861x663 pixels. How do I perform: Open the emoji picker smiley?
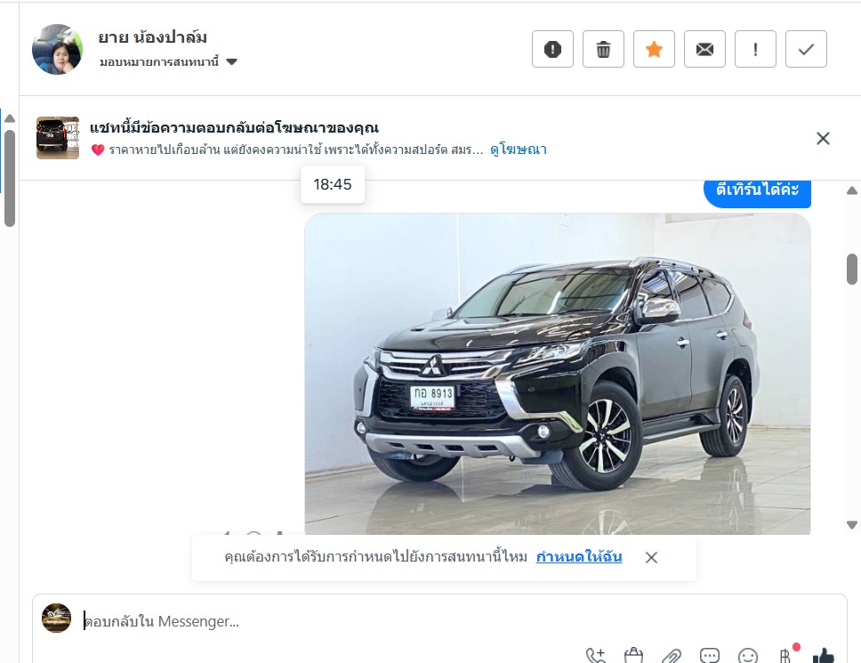pos(748,655)
